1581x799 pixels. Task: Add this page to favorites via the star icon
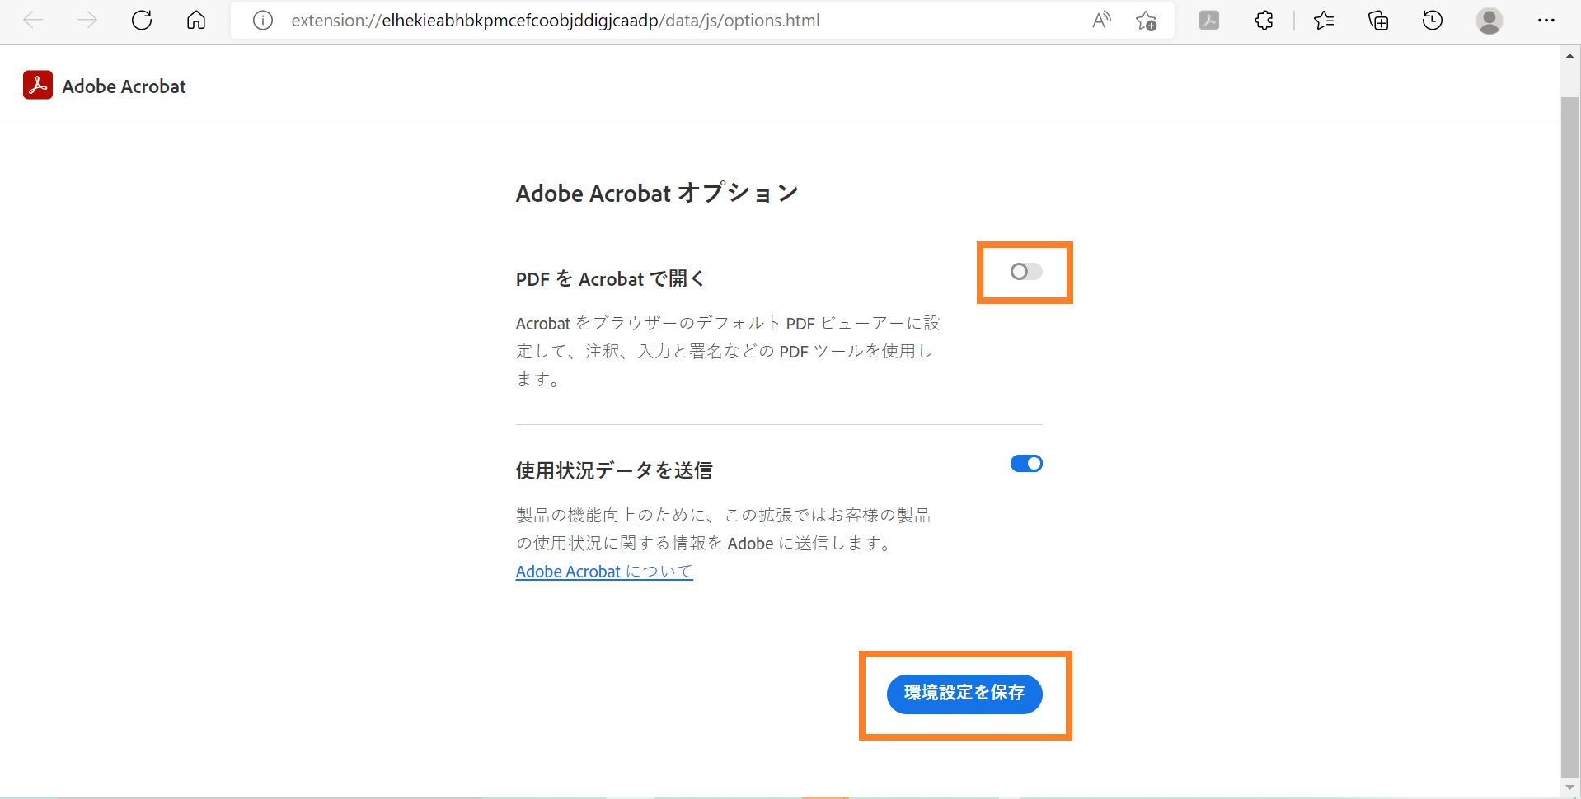[1146, 21]
